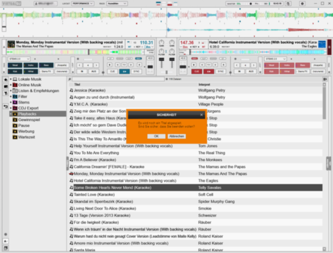The height and width of the screenshot is (253, 333).
Task: Click loop AUS on left deck
Action: [93, 71]
